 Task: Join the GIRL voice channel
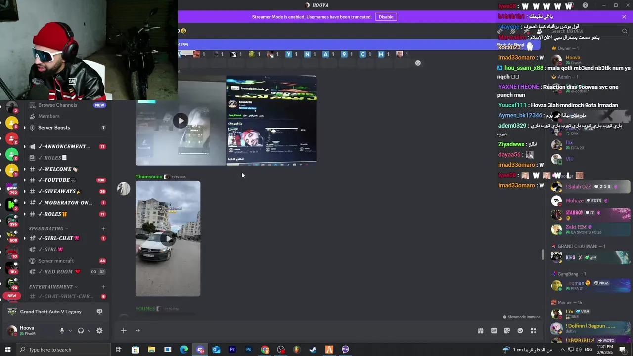tap(50, 250)
